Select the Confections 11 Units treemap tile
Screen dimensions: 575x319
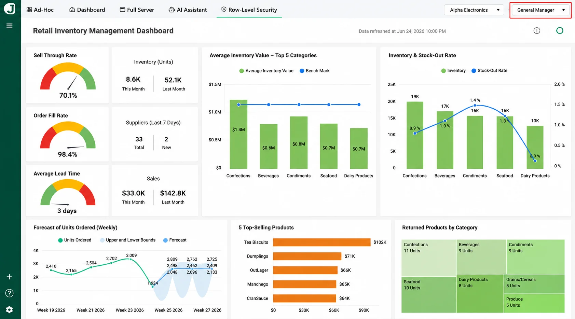click(429, 258)
